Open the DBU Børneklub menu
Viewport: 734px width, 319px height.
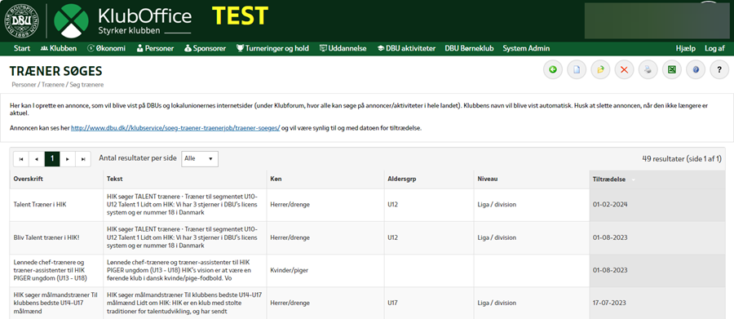point(469,48)
